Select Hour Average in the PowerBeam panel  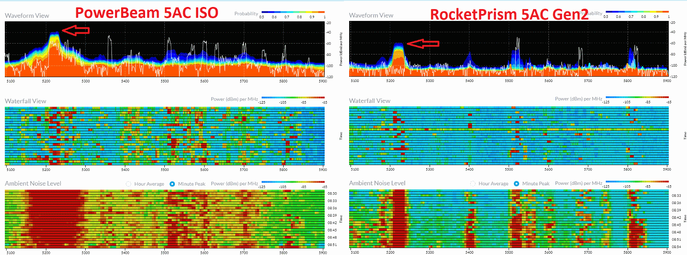click(128, 184)
